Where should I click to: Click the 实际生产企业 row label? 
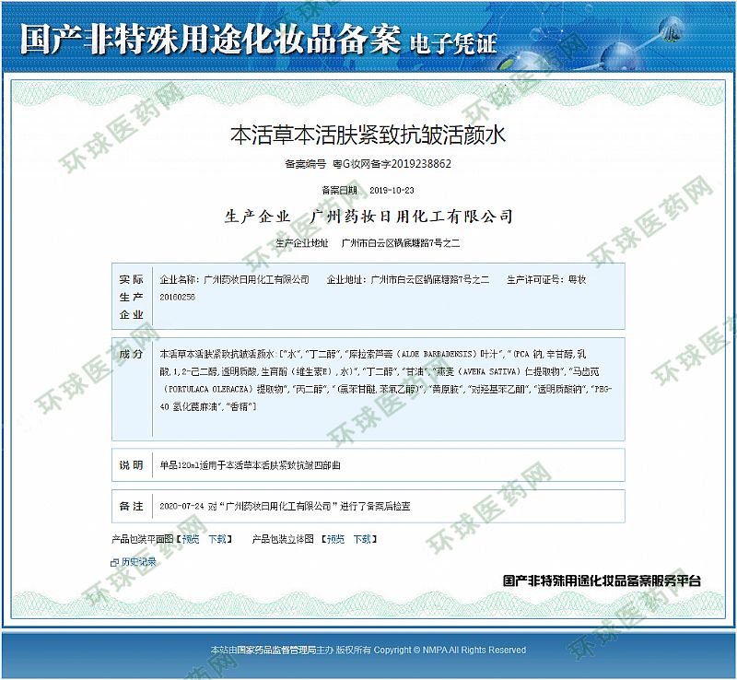tap(131, 297)
